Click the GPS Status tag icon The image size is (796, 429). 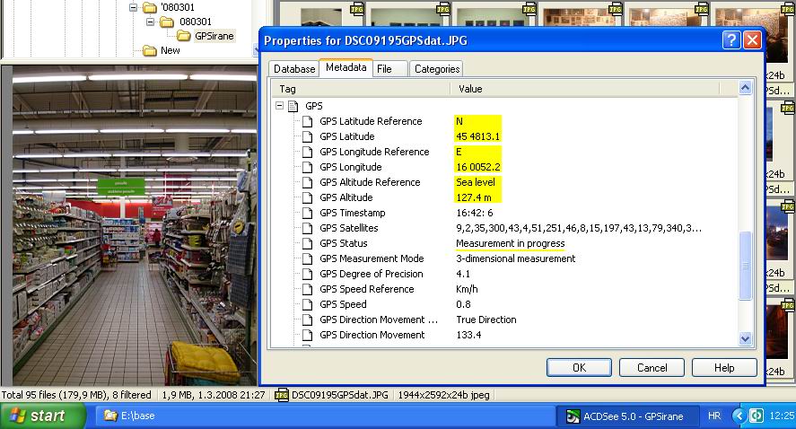tap(307, 243)
